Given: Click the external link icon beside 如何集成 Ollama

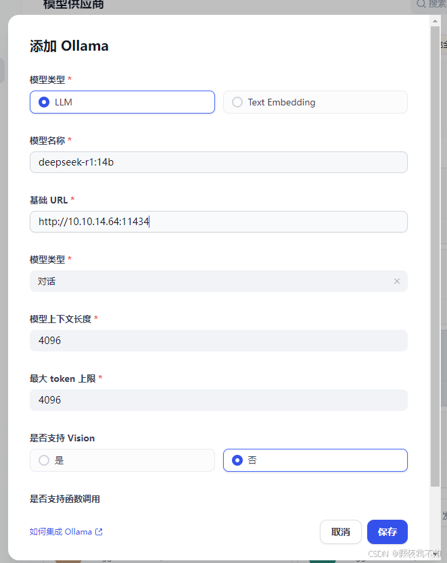Looking at the screenshot, I should click(x=100, y=531).
